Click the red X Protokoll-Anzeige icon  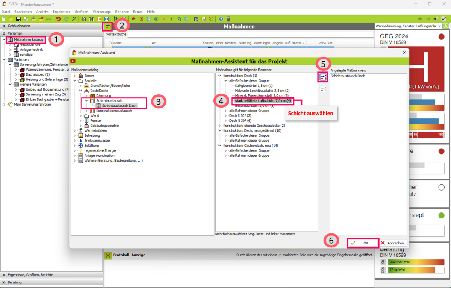[108, 255]
